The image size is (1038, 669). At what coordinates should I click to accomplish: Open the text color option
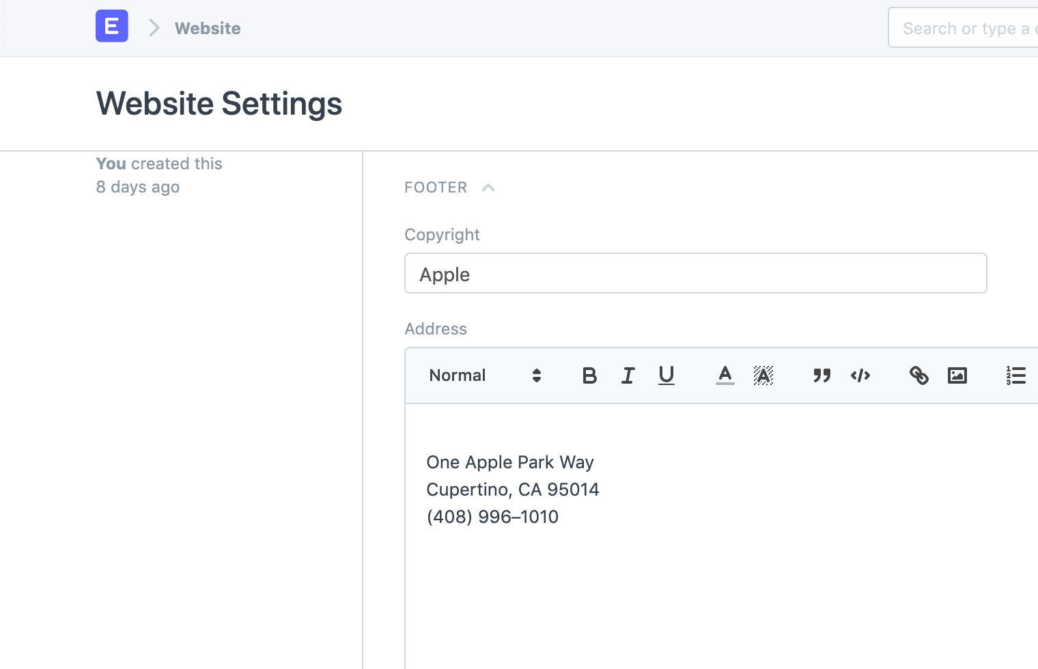tap(725, 375)
